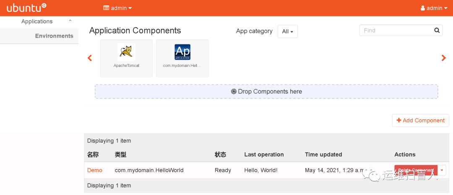
Task: Open the Demo component link
Action: click(x=95, y=170)
